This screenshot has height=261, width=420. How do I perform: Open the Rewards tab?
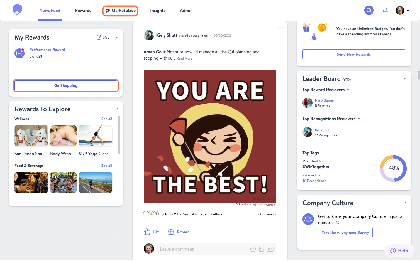point(83,11)
